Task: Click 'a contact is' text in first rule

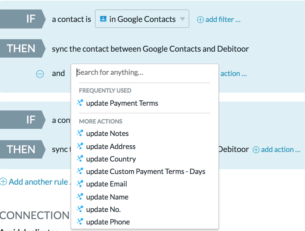Action: [x=72, y=19]
